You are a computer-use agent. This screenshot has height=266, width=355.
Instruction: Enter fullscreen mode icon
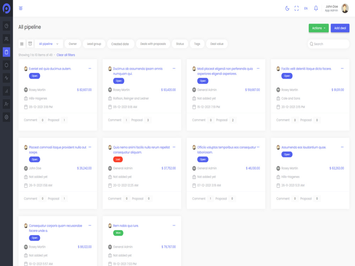pyautogui.click(x=296, y=9)
